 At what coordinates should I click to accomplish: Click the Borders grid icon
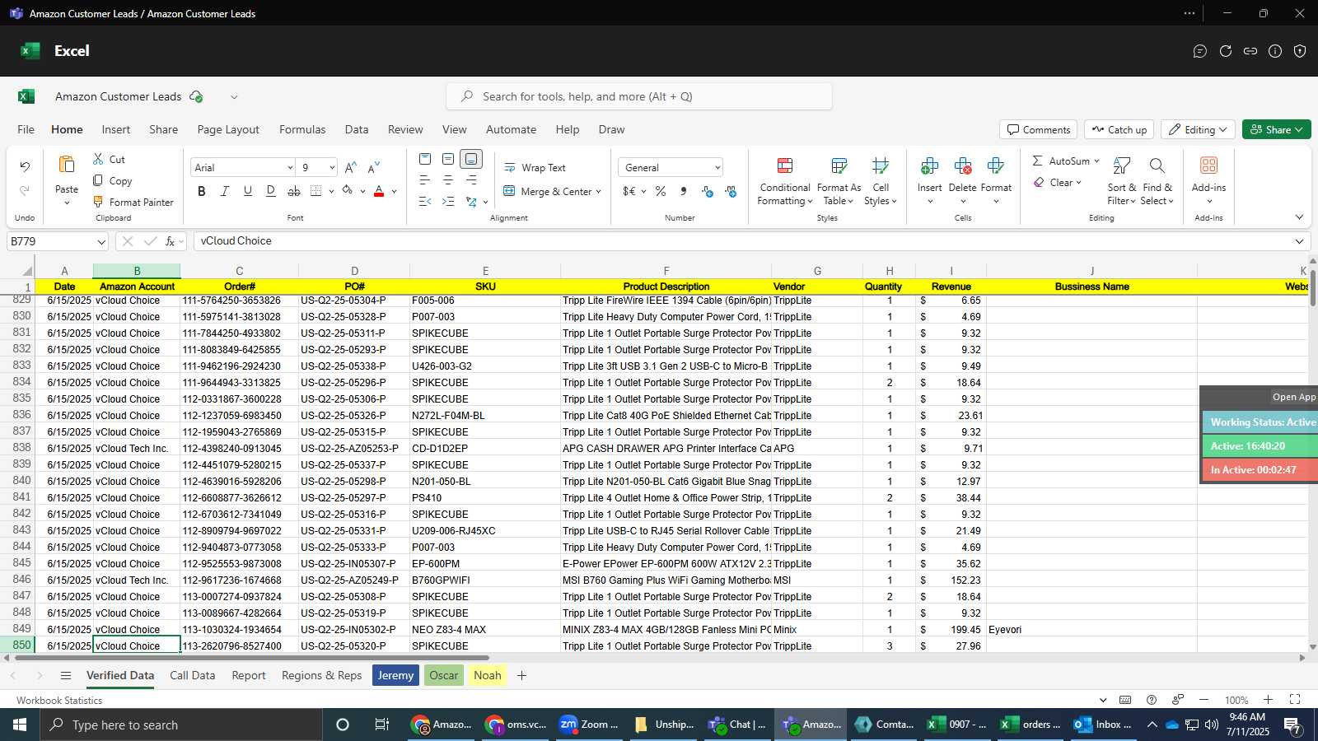pos(316,191)
